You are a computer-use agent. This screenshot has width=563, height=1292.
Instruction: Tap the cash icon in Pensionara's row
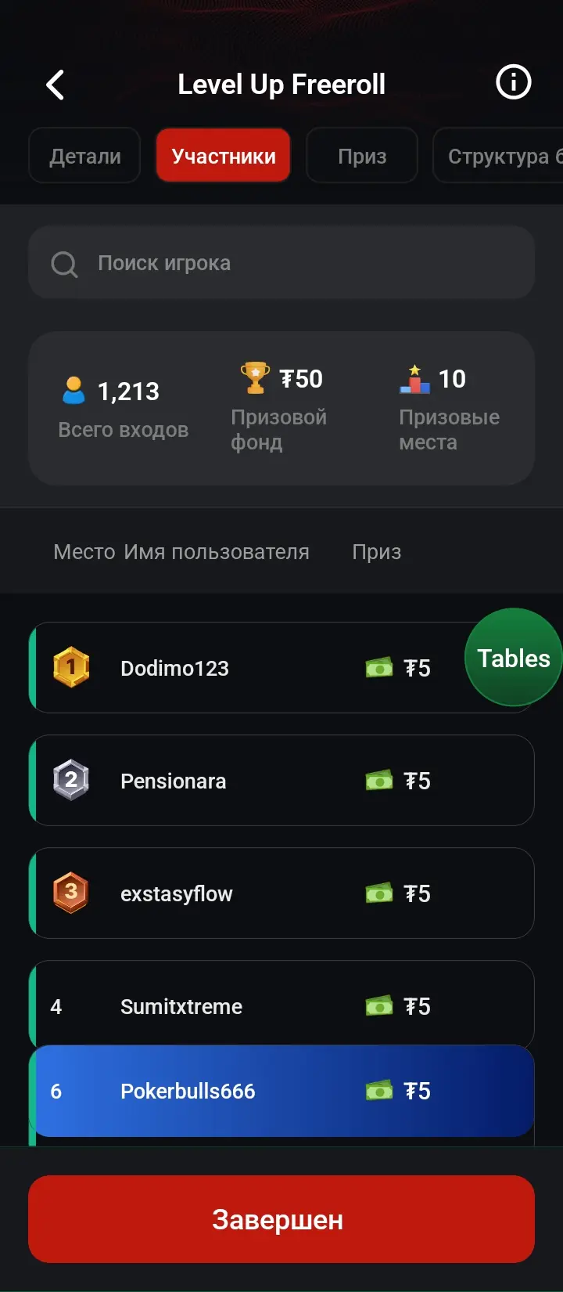coord(379,780)
